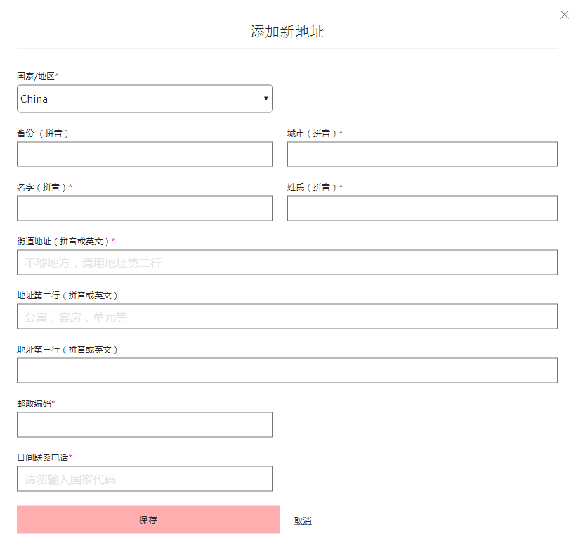Screen dimensions: 585x538
Task: Click the 省份（拼音）province input field
Action: point(145,154)
